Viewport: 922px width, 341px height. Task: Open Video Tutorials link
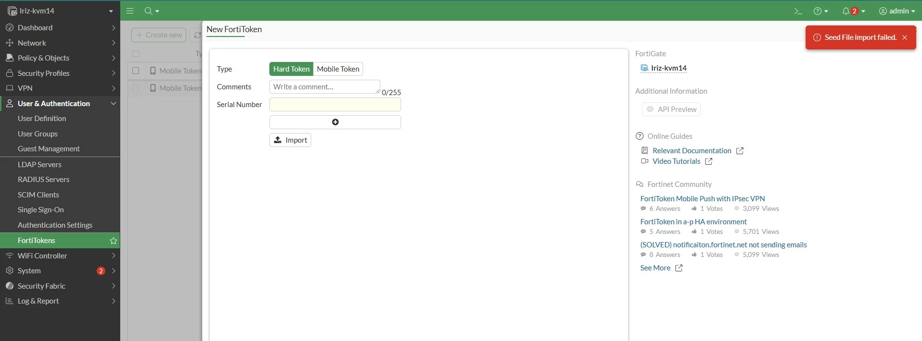point(676,161)
